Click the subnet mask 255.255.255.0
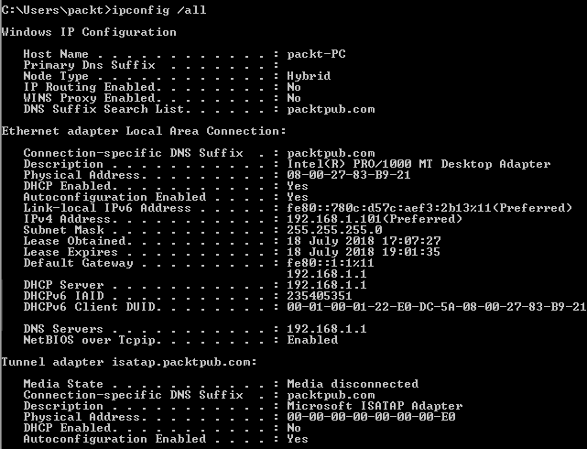The height and width of the screenshot is (449, 587). click(x=334, y=230)
